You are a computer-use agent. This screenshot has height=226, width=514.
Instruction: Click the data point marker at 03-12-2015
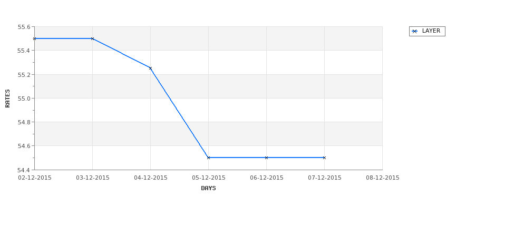(92, 38)
